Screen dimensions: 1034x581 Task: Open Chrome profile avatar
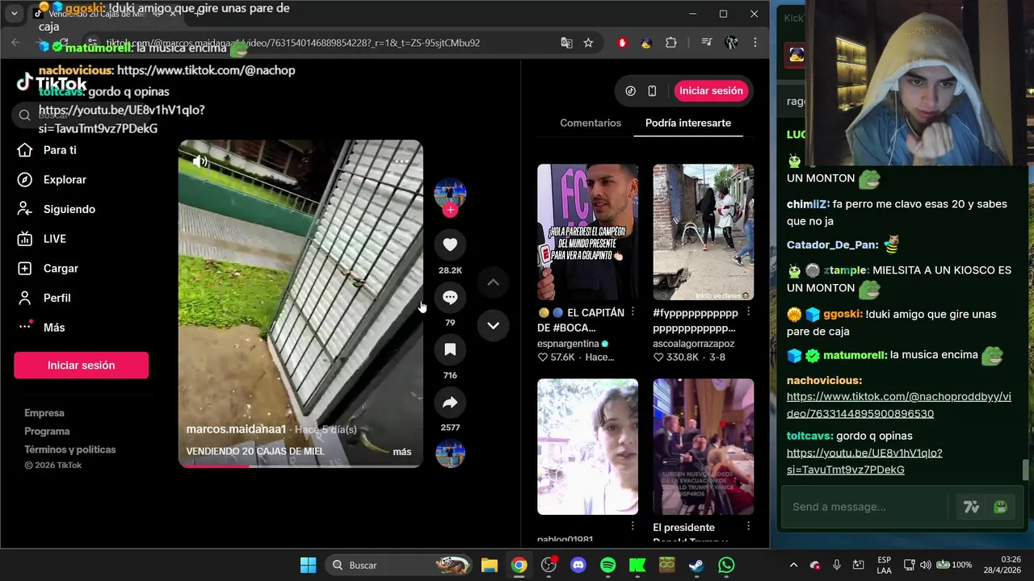731,43
